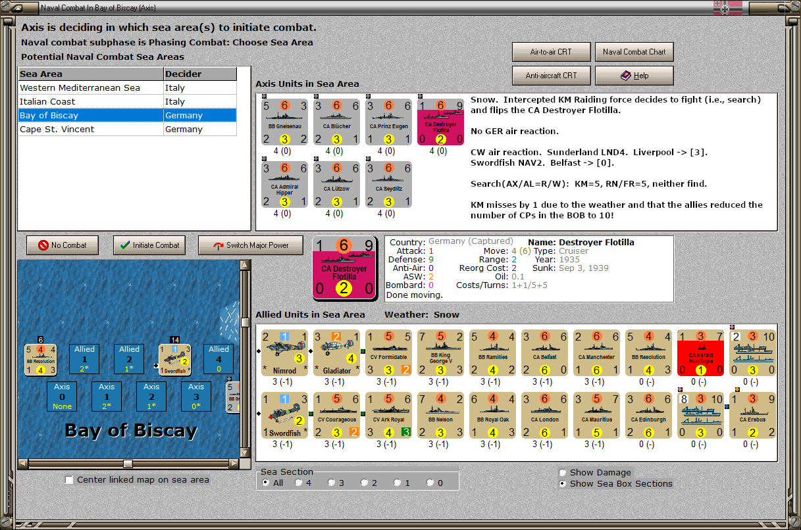Choose the All sea section option
Screen dimensions: 801x530
266,483
